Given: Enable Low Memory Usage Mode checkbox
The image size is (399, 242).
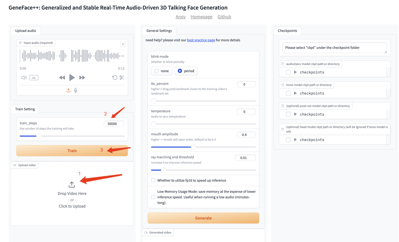Looking at the screenshot, I should pos(153,197).
